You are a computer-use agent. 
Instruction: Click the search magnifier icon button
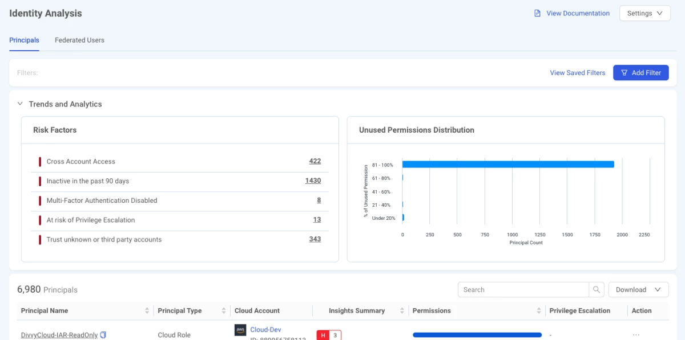pyautogui.click(x=597, y=290)
